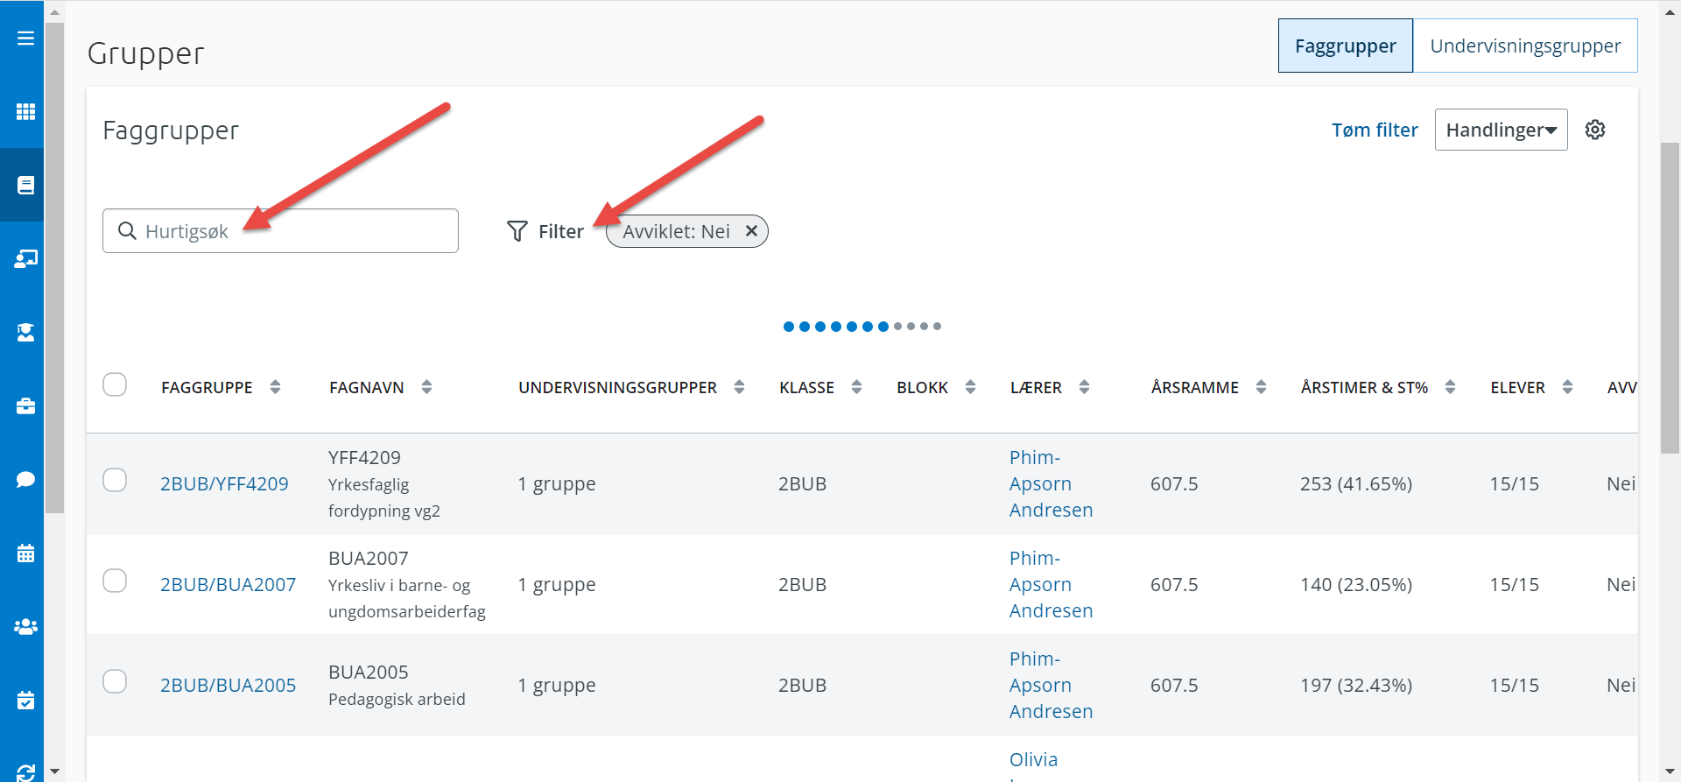Select the book icon in the sidebar

(x=25, y=185)
